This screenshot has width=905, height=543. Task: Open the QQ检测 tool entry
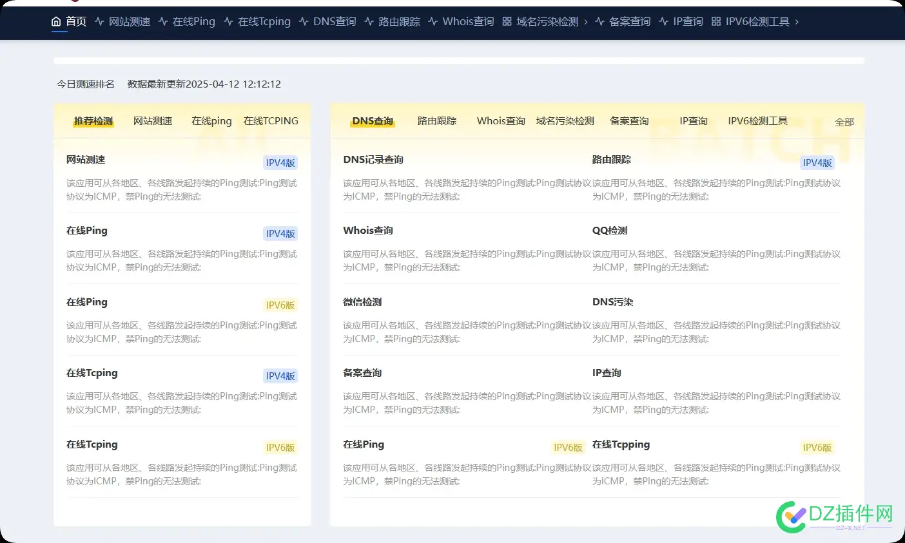pos(609,230)
